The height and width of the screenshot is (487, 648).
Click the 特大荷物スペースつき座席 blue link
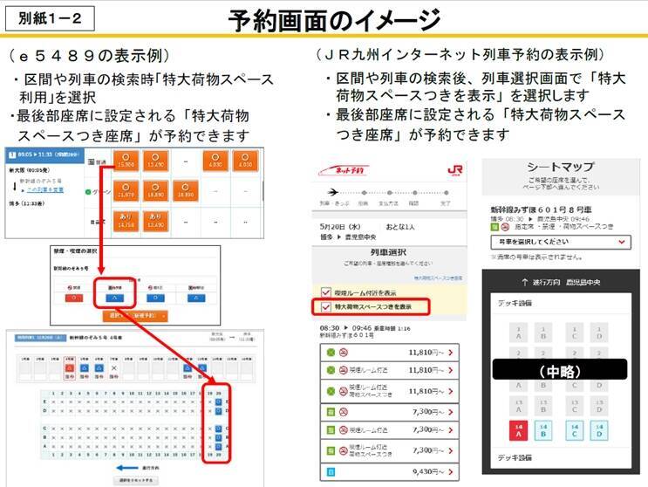[439, 278]
